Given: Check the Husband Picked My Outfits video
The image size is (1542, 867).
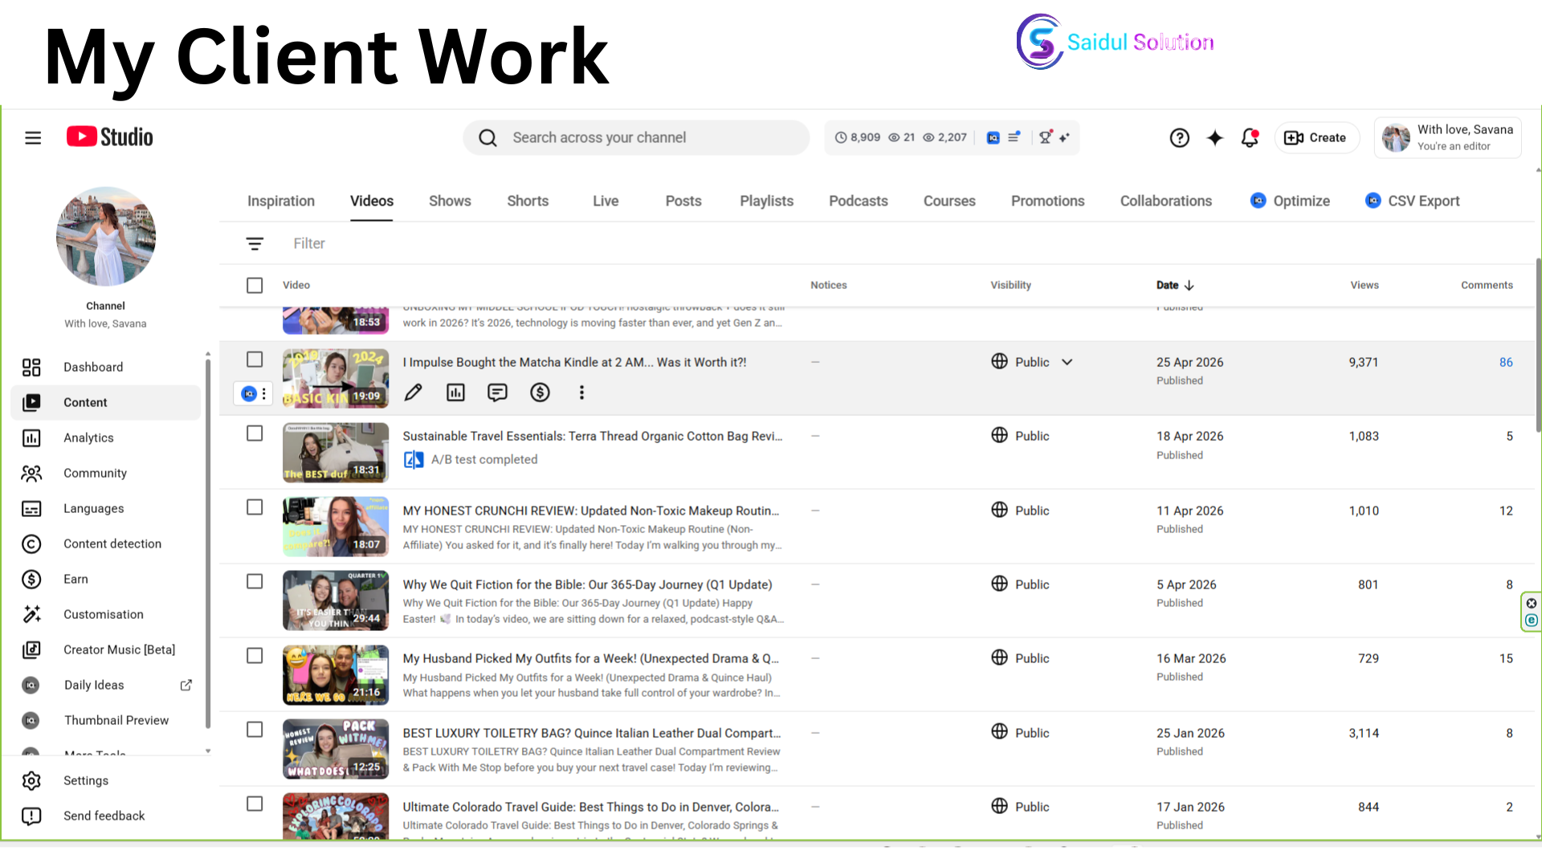Looking at the screenshot, I should click(255, 656).
